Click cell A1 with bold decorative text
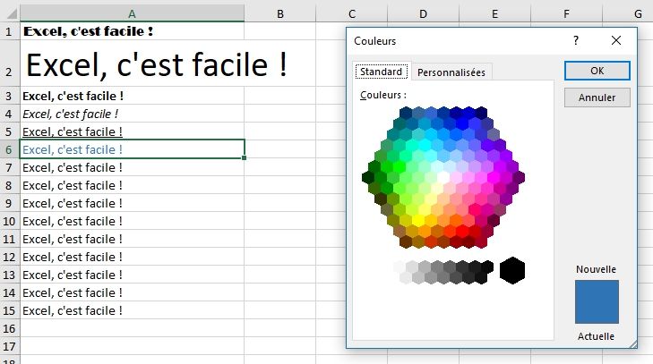653x364 pixels. click(x=132, y=31)
